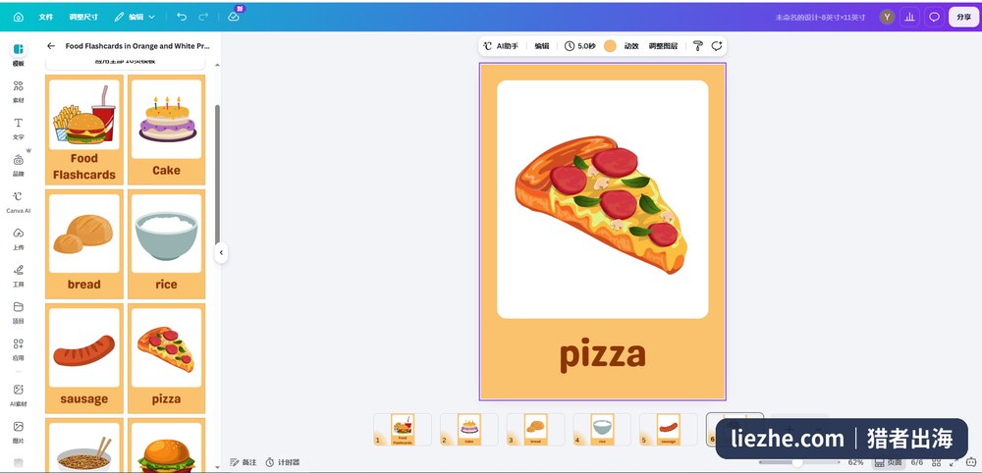Select the Cake template card

click(166, 130)
